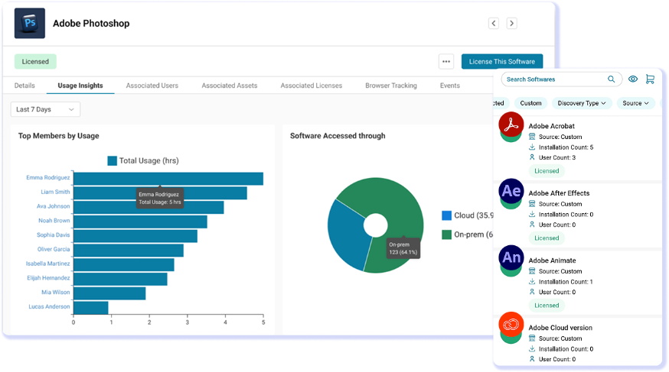This screenshot has width=669, height=372.
Task: Toggle Total Usage (hrs) legend swatch
Action: [x=113, y=160]
